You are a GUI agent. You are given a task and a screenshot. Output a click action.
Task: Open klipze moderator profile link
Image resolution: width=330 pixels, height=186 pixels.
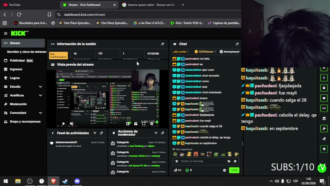point(151,146)
